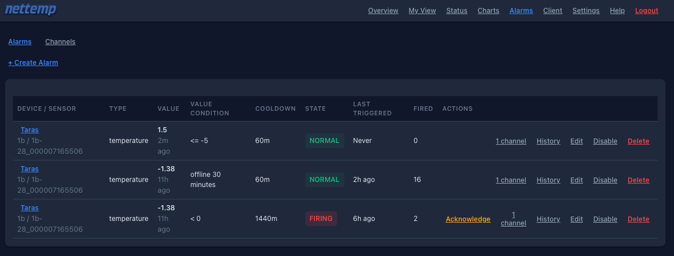Screen dimensions: 674x256
Task: Open the Overview page
Action: point(383,11)
